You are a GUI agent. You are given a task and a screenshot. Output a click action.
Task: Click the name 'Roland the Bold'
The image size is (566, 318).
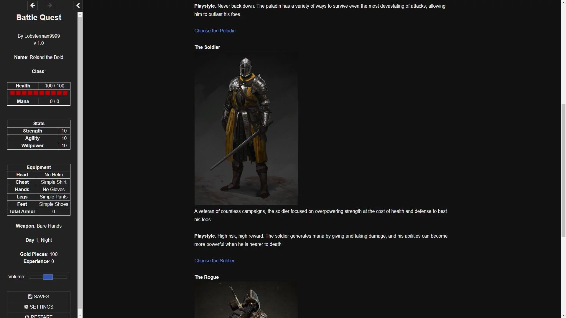click(46, 57)
